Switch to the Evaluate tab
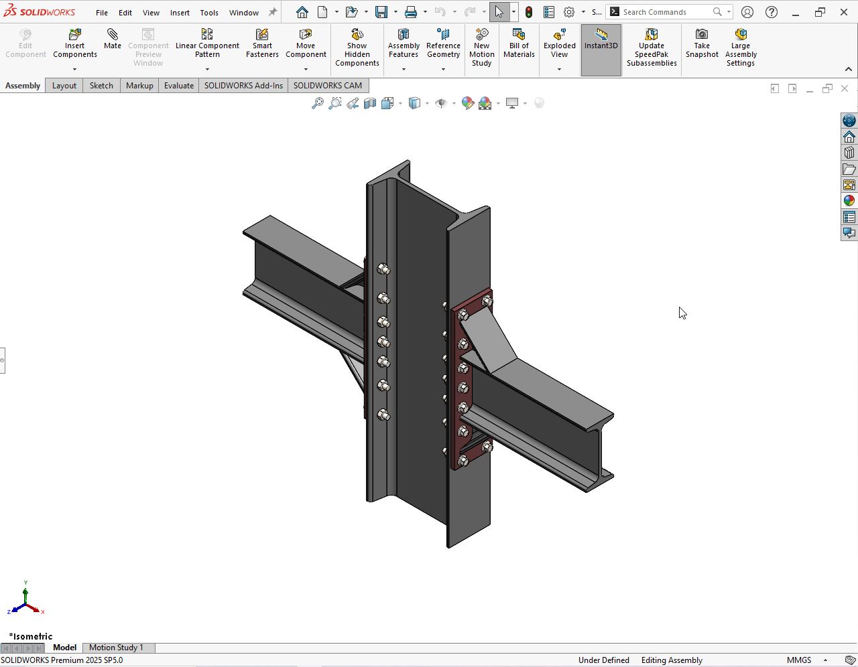 179,86
